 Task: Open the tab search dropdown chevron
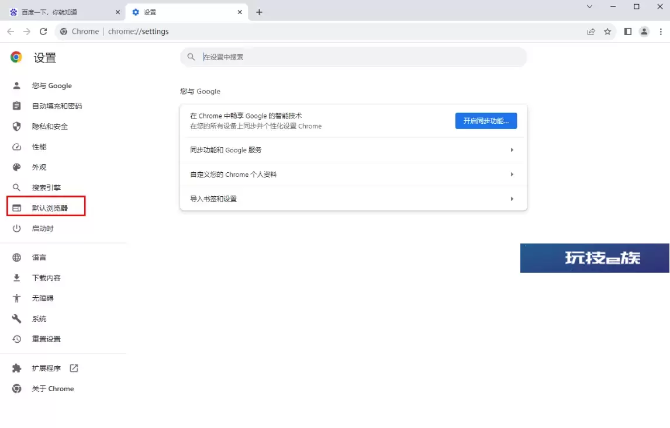[x=590, y=6]
